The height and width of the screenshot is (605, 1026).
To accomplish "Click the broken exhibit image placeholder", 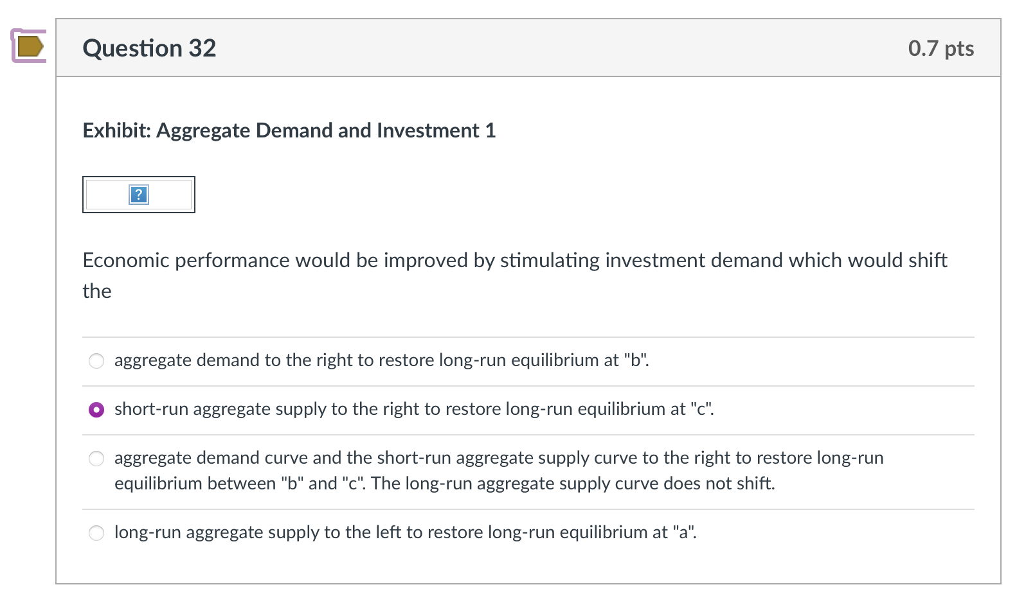I will tap(139, 195).
